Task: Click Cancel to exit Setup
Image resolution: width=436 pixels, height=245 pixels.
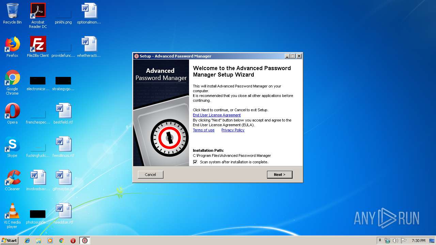Action: coord(151,175)
